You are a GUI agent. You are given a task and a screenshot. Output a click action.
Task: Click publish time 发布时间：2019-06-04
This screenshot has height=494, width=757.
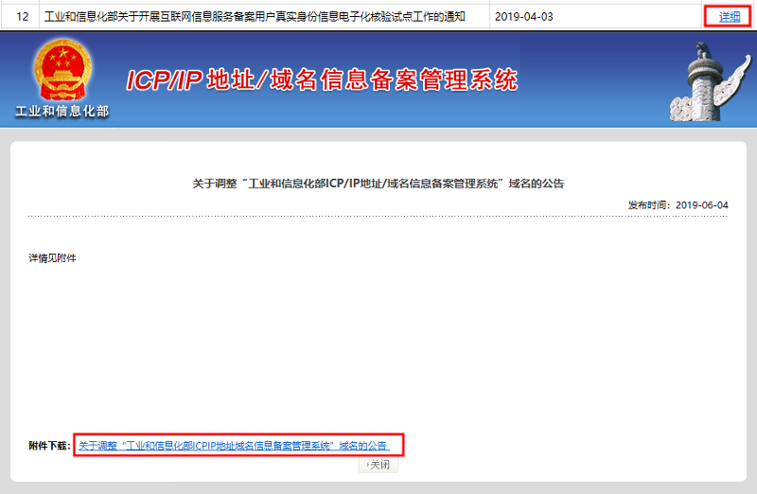[678, 205]
